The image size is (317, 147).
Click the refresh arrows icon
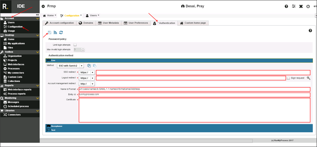point(61,33)
